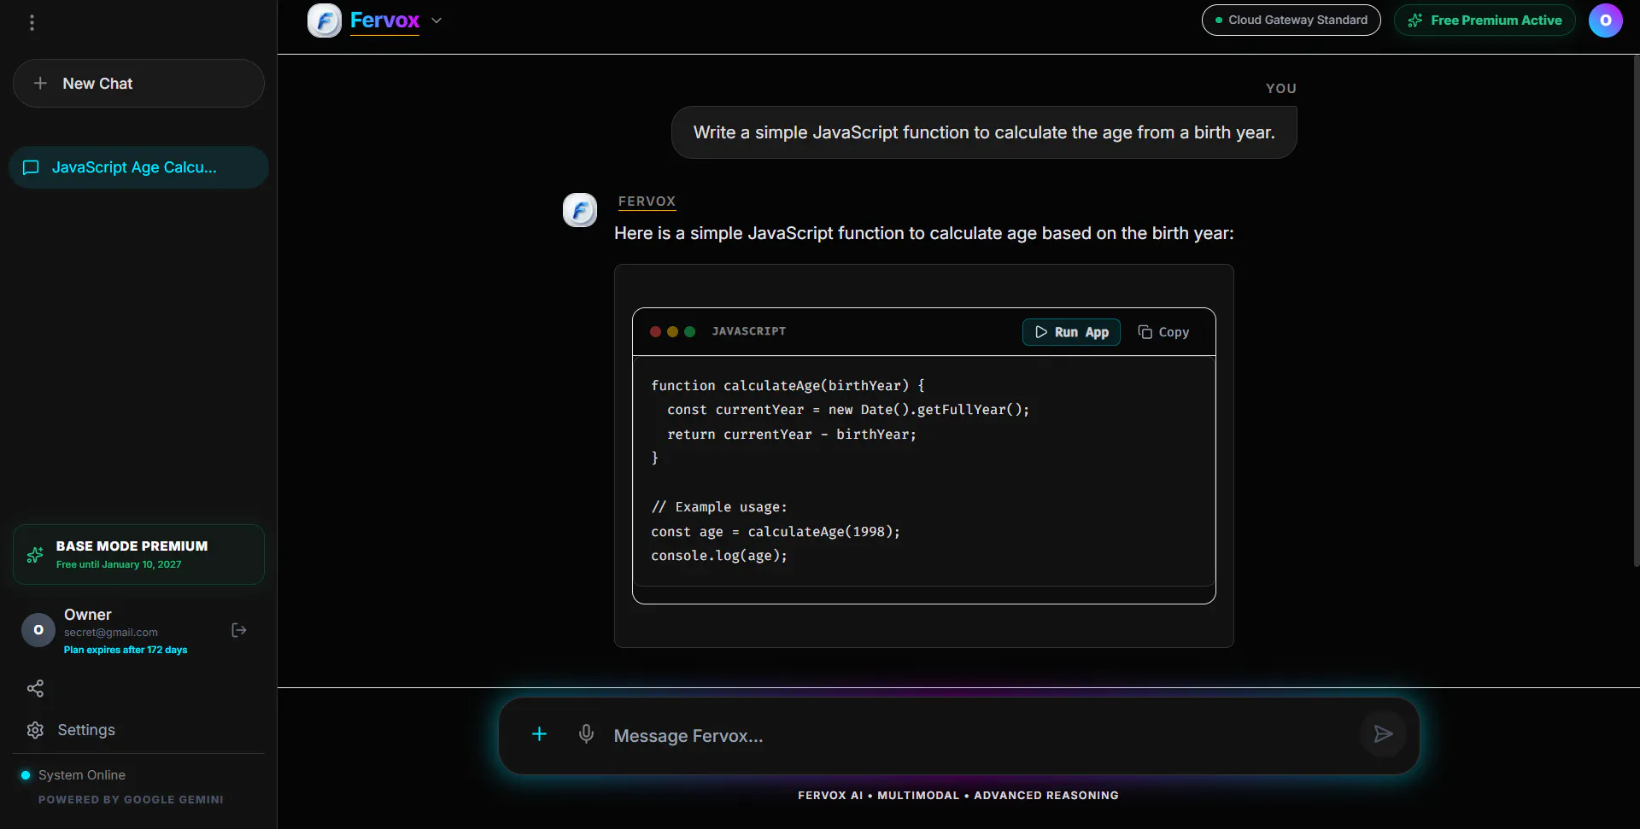Click the Owner account avatar in sidebar

pos(38,630)
